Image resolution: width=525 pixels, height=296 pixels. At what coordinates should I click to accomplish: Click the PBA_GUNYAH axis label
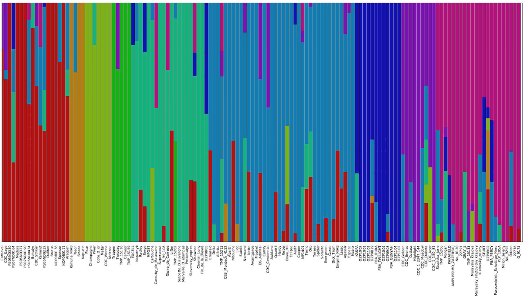coord(391,257)
